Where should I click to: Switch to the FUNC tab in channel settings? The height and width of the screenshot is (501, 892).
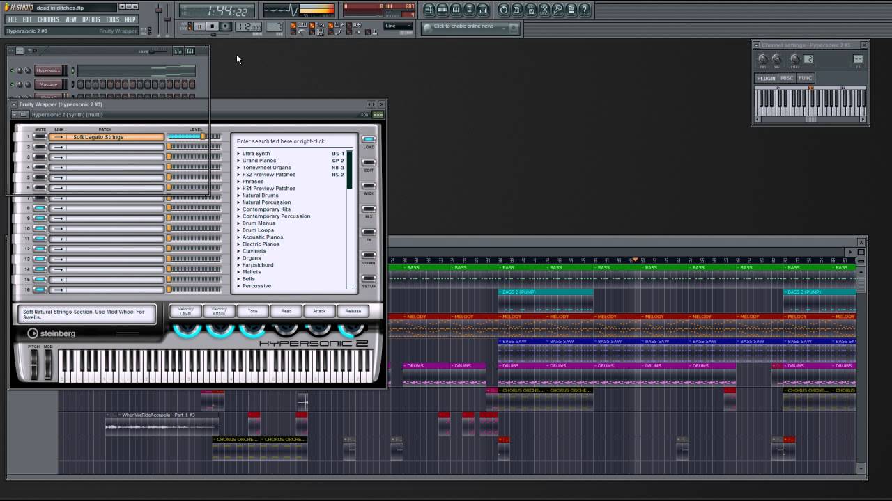(x=806, y=78)
